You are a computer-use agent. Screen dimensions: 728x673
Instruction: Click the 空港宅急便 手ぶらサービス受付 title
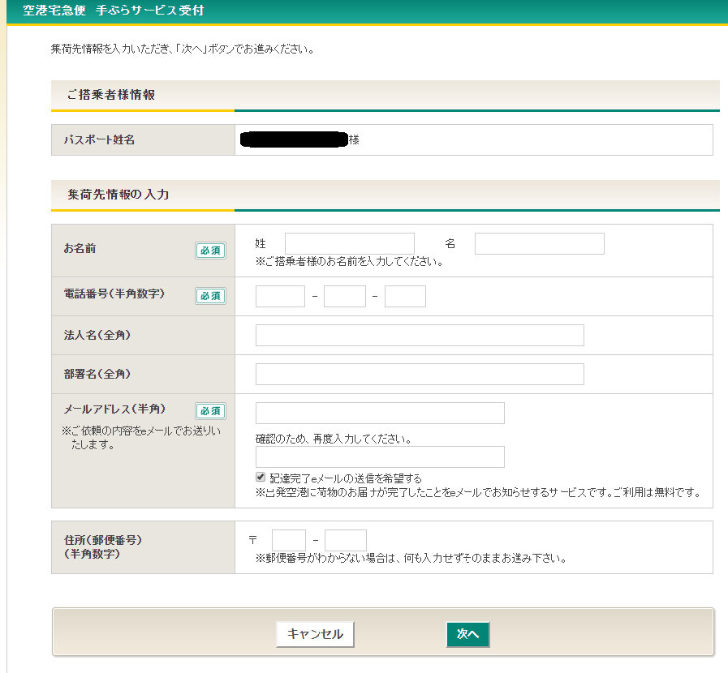pos(114,11)
